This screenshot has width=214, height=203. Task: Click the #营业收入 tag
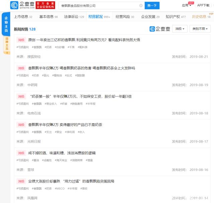(x=50, y=104)
